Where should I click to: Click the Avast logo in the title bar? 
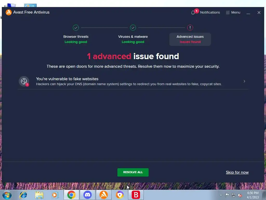[x=9, y=12]
